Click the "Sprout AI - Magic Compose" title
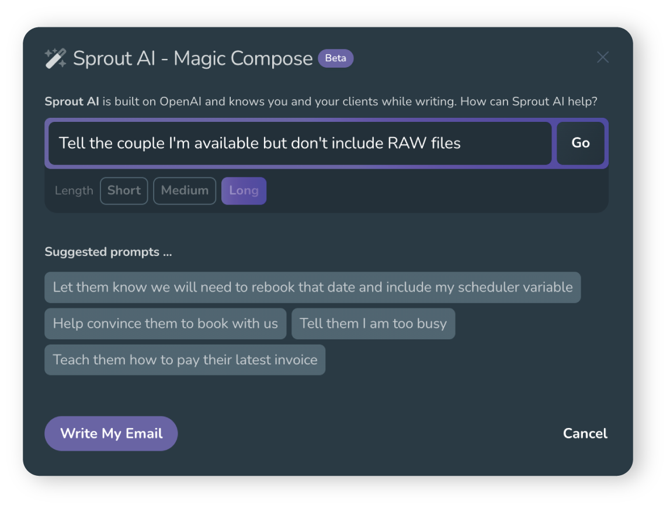Screen dimensions: 670x509 [193, 58]
